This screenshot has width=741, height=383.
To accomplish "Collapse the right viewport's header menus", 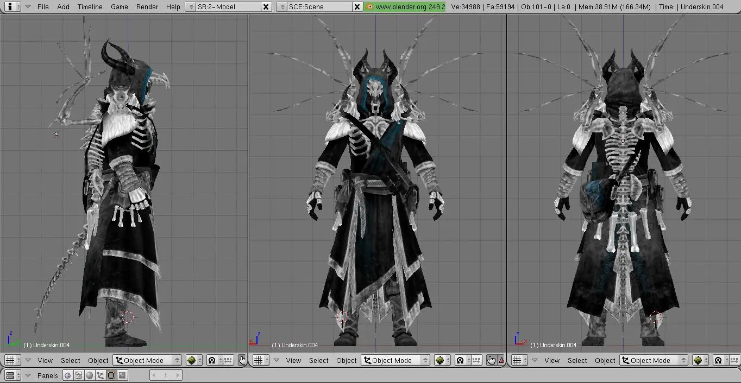I will pyautogui.click(x=535, y=360).
